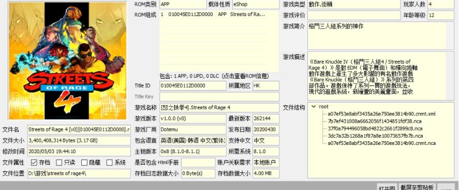This screenshot has height=190, width=459.
Task: Select 3dc7a32b1268a1f87a8e10073657fb7b.nca file
Action: point(375,136)
